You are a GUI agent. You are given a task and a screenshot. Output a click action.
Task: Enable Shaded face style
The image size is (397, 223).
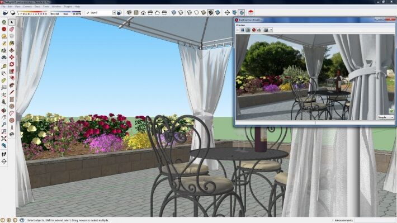click(x=204, y=12)
